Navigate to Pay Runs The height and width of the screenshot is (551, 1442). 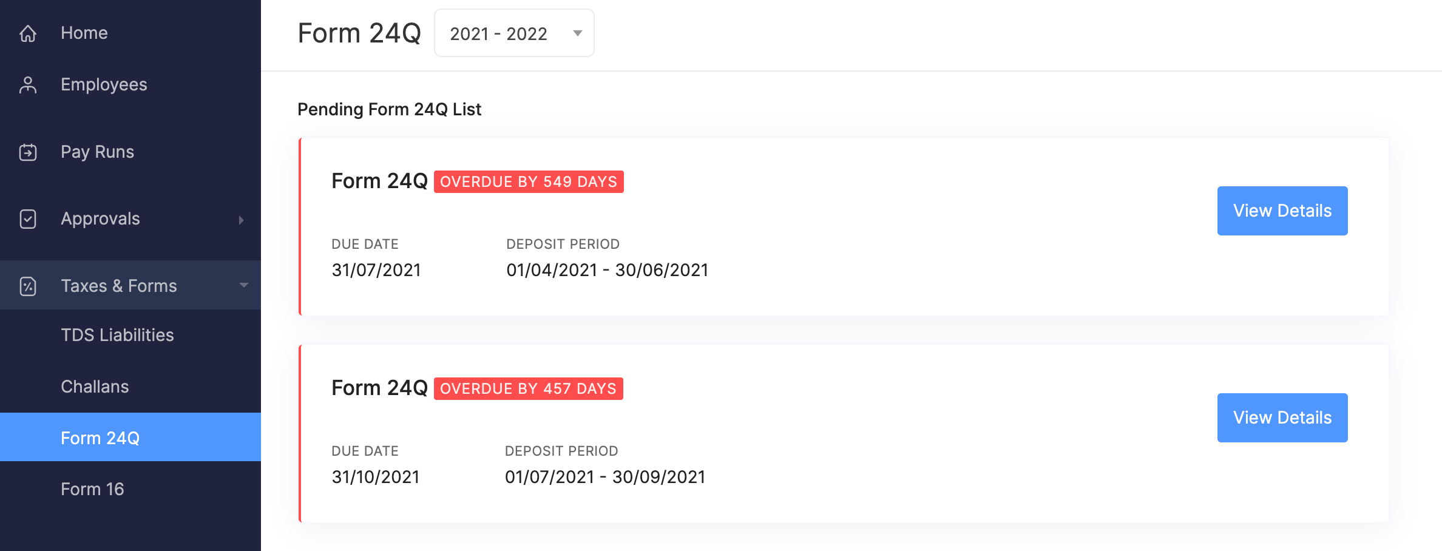tap(97, 152)
